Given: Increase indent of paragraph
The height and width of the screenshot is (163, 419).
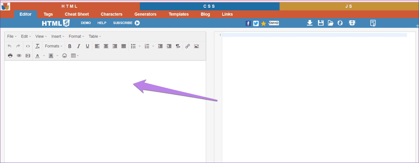Looking at the screenshot, I should point(169,46).
